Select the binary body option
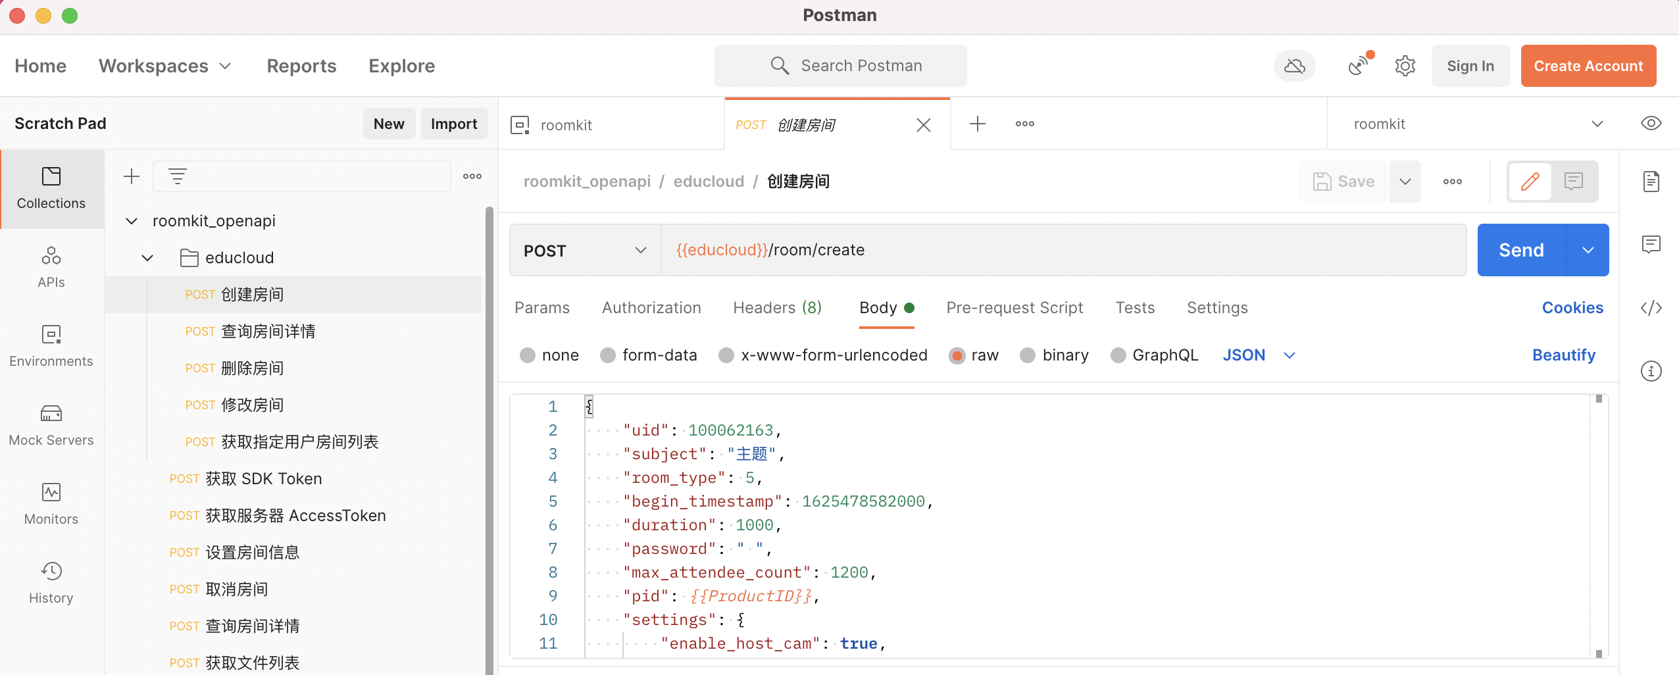 [1053, 355]
